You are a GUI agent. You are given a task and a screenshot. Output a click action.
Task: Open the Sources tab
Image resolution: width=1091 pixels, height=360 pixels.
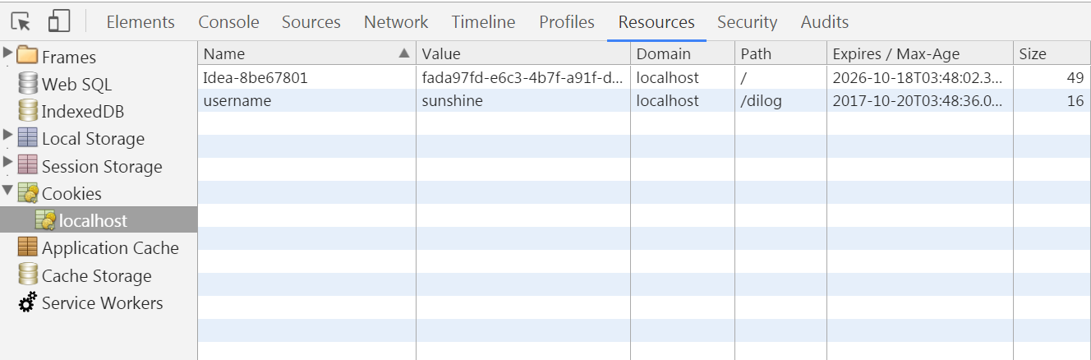[x=311, y=22]
